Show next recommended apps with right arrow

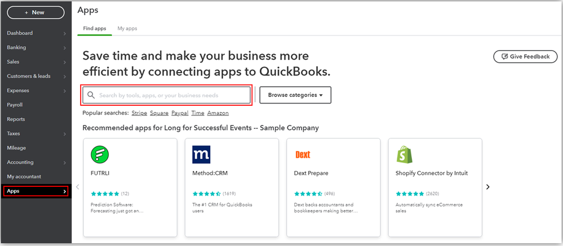pos(488,187)
